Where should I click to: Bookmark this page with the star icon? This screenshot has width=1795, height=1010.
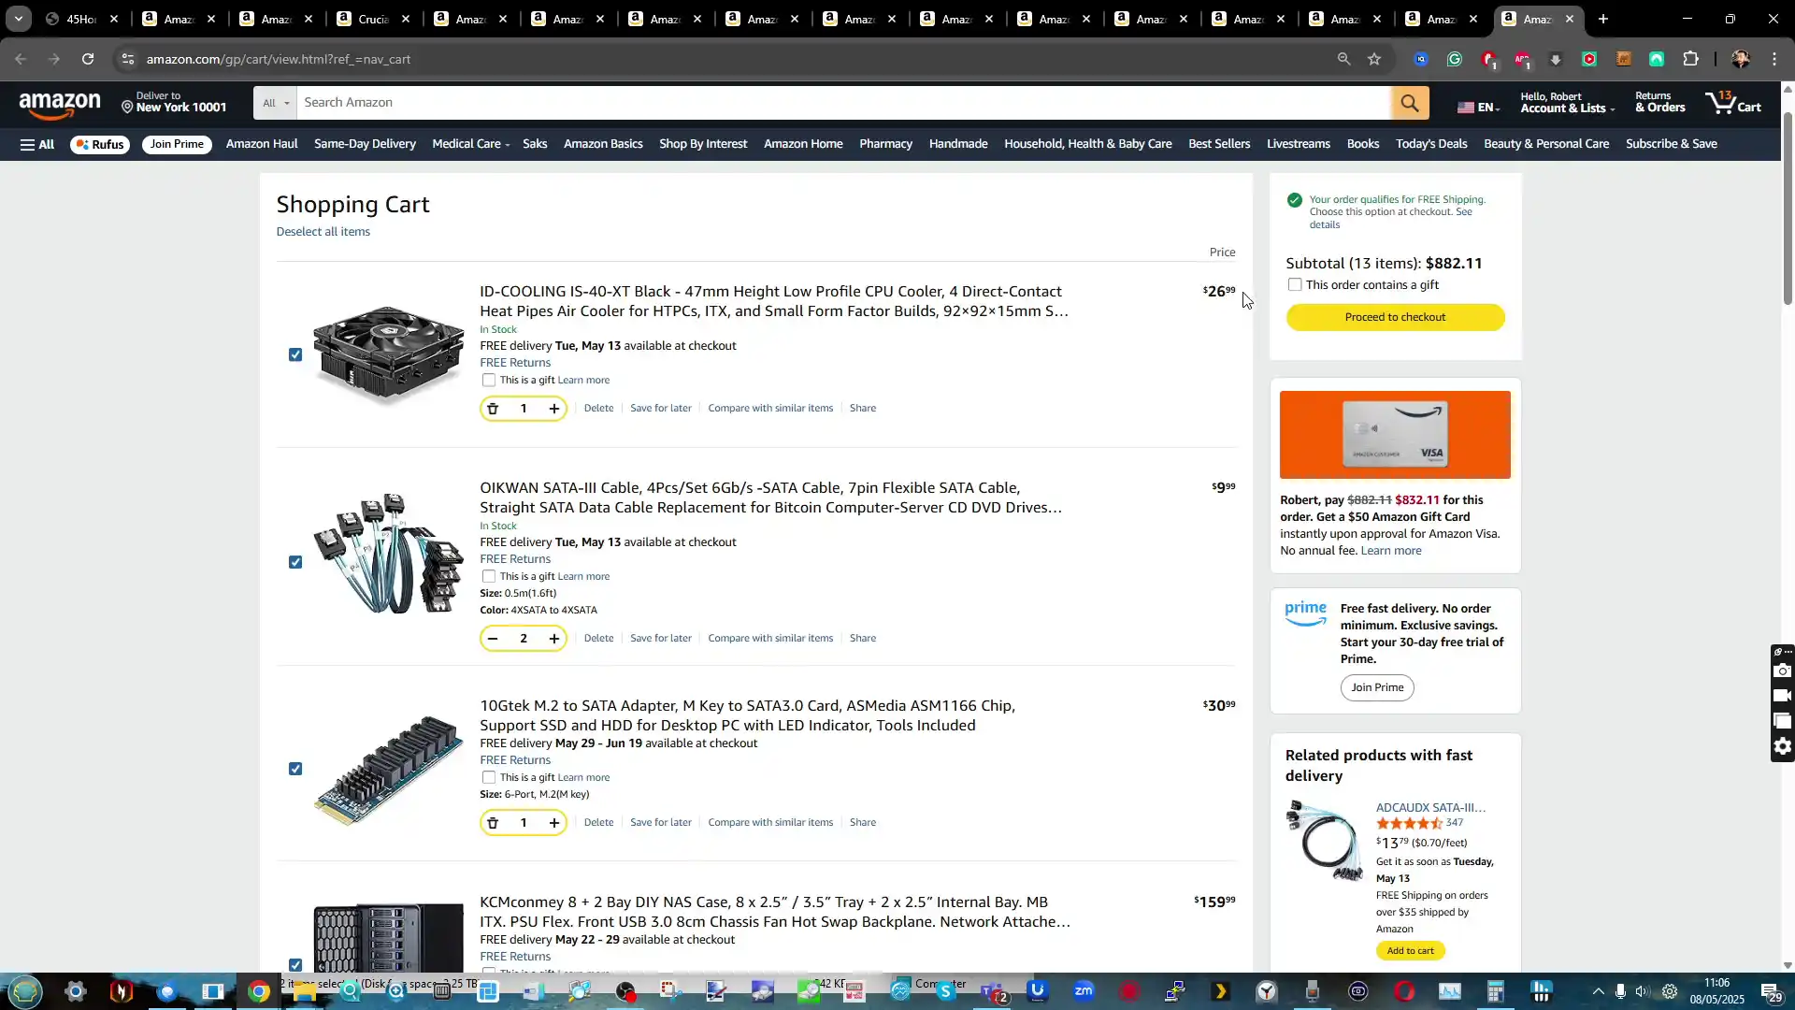(1374, 59)
